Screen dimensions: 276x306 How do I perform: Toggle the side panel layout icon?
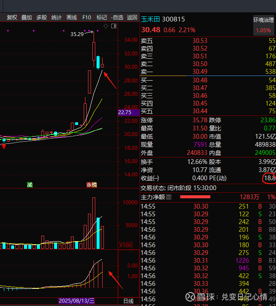114,26
